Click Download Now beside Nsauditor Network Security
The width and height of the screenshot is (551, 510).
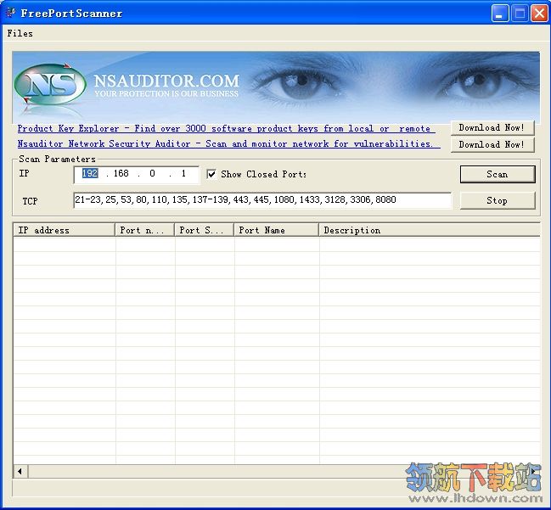[x=492, y=144]
